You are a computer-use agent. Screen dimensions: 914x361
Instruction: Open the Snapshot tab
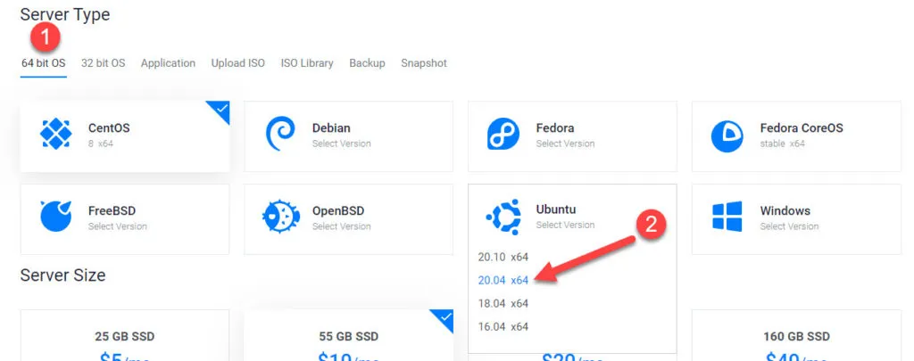pos(424,63)
